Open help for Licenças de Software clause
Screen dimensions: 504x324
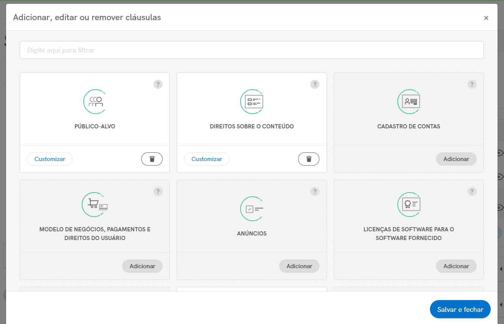click(472, 191)
